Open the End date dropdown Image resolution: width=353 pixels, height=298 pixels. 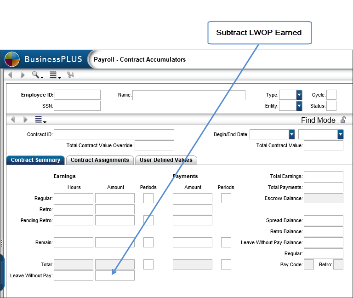coord(340,134)
